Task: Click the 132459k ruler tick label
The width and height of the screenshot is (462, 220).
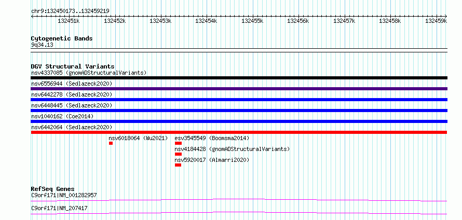Action: pyautogui.click(x=436, y=21)
